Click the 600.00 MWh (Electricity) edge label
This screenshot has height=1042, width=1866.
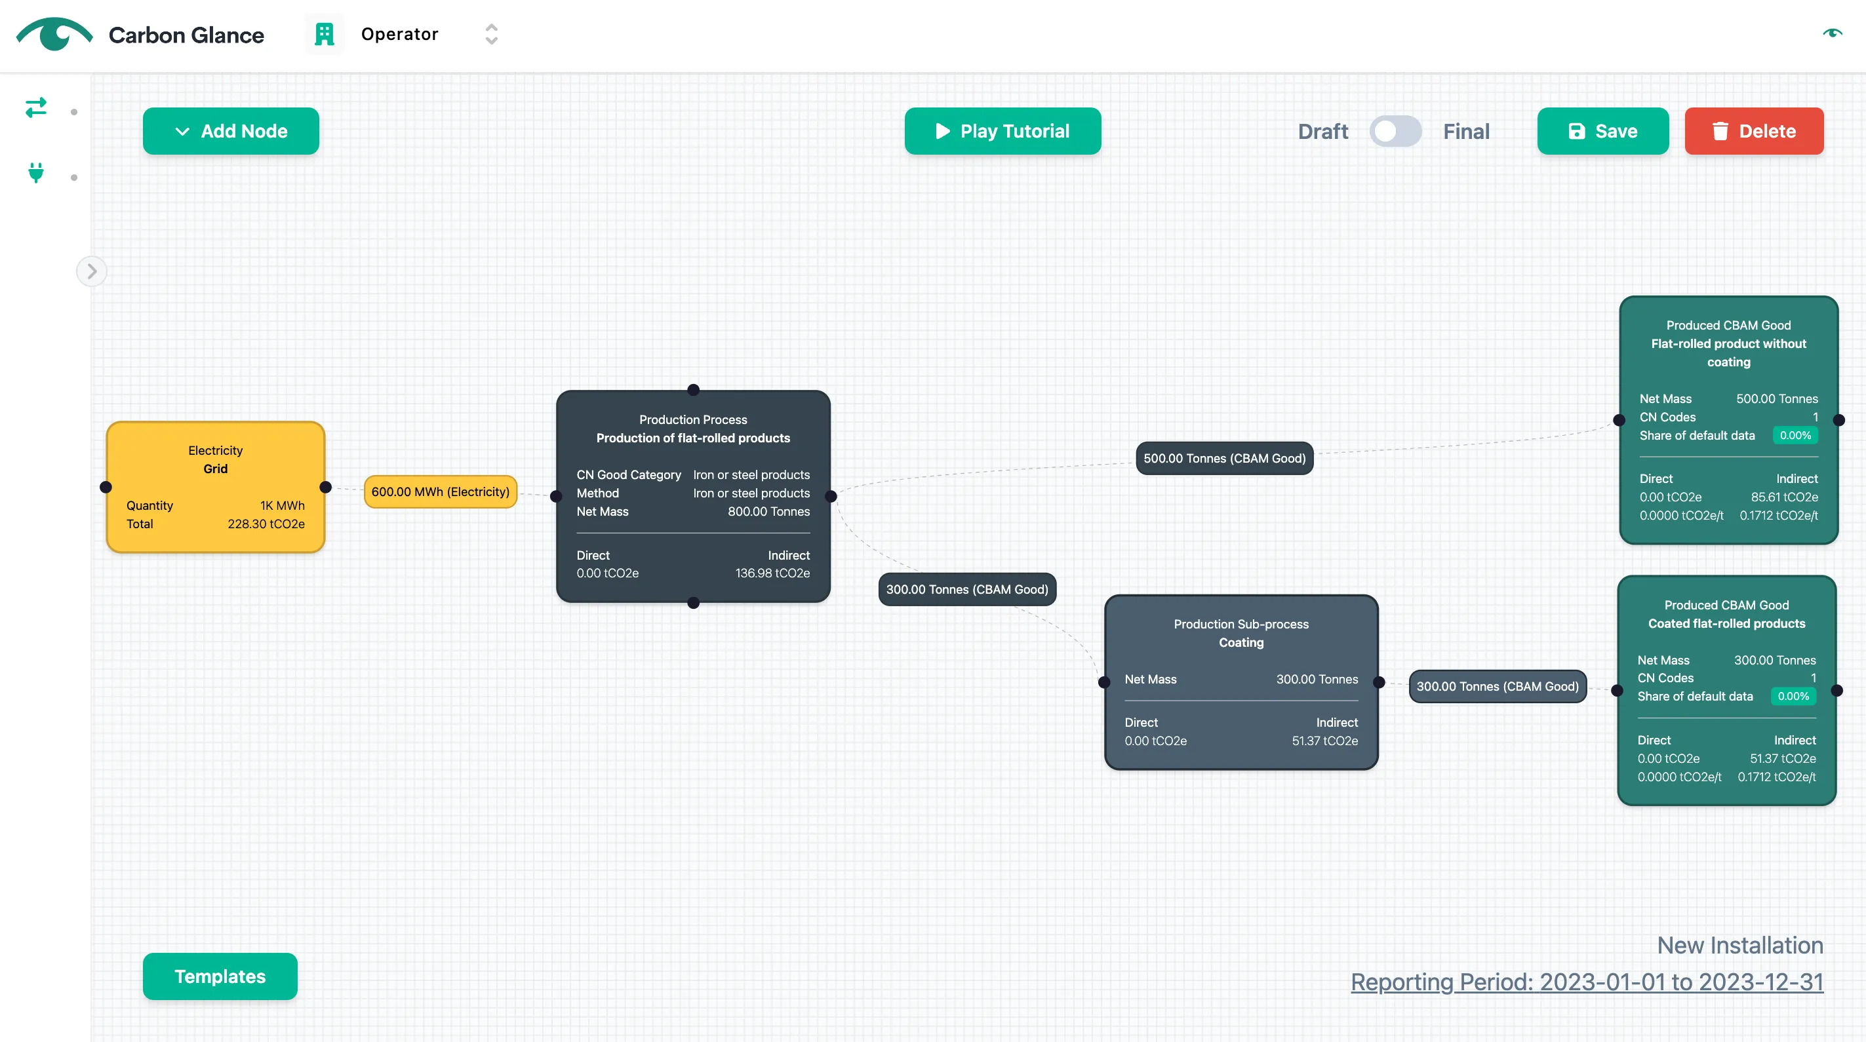tap(441, 492)
